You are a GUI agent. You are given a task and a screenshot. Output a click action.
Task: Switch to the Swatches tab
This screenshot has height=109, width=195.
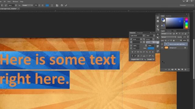point(168,16)
